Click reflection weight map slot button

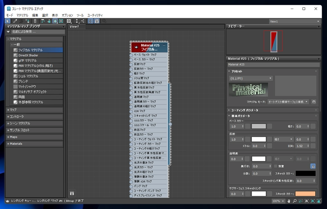248,139
